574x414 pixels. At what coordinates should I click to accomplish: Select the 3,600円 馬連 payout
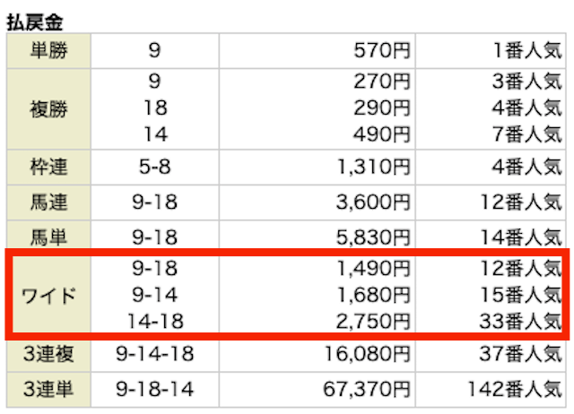point(373,203)
